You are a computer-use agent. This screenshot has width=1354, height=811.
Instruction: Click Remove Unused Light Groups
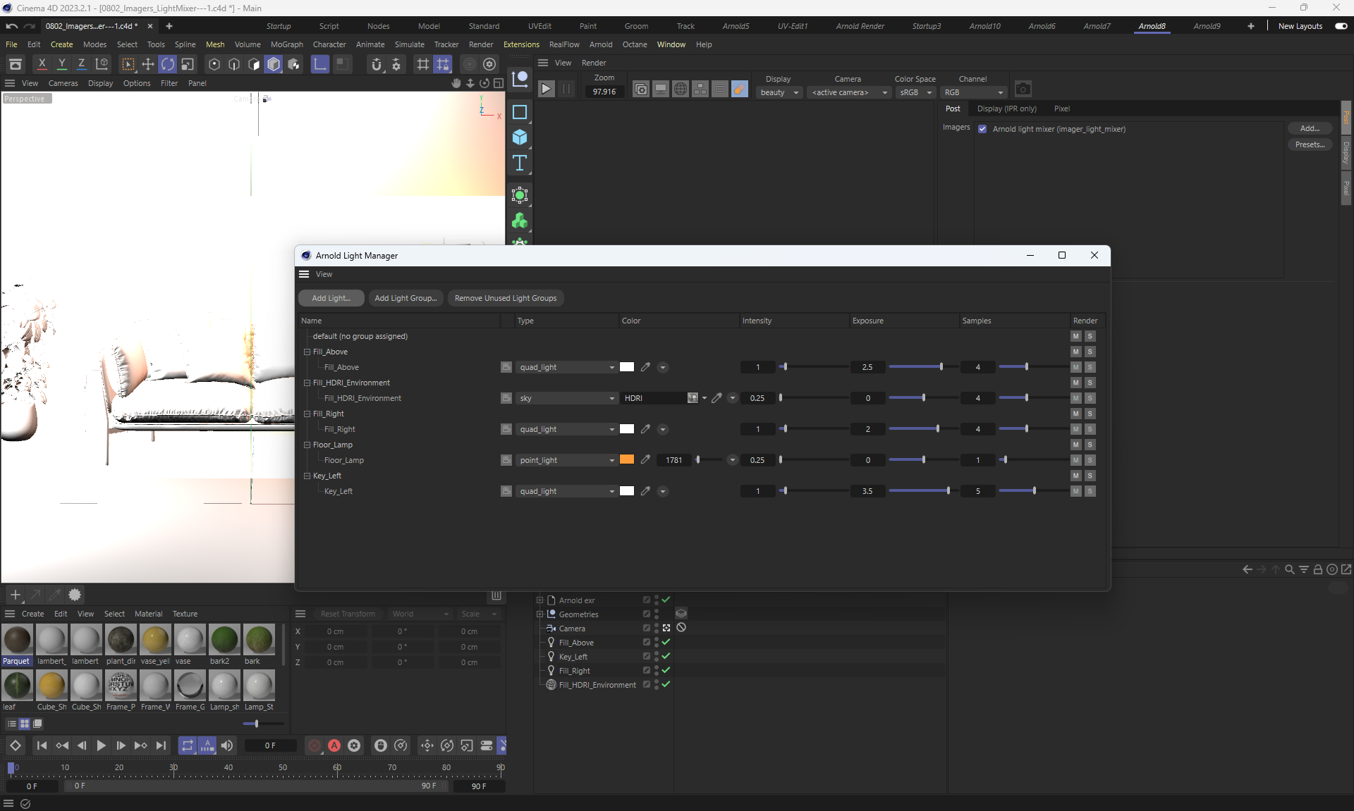pos(505,298)
